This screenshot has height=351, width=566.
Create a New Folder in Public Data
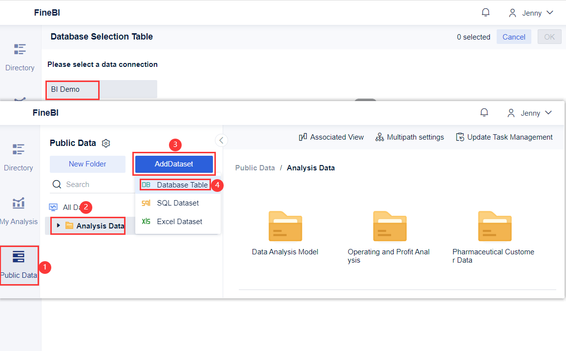87,164
